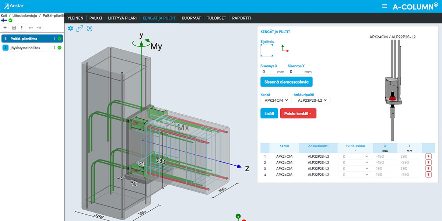442x221 pixels.
Task: Click the Sisennys X input field
Action: click(x=272, y=72)
